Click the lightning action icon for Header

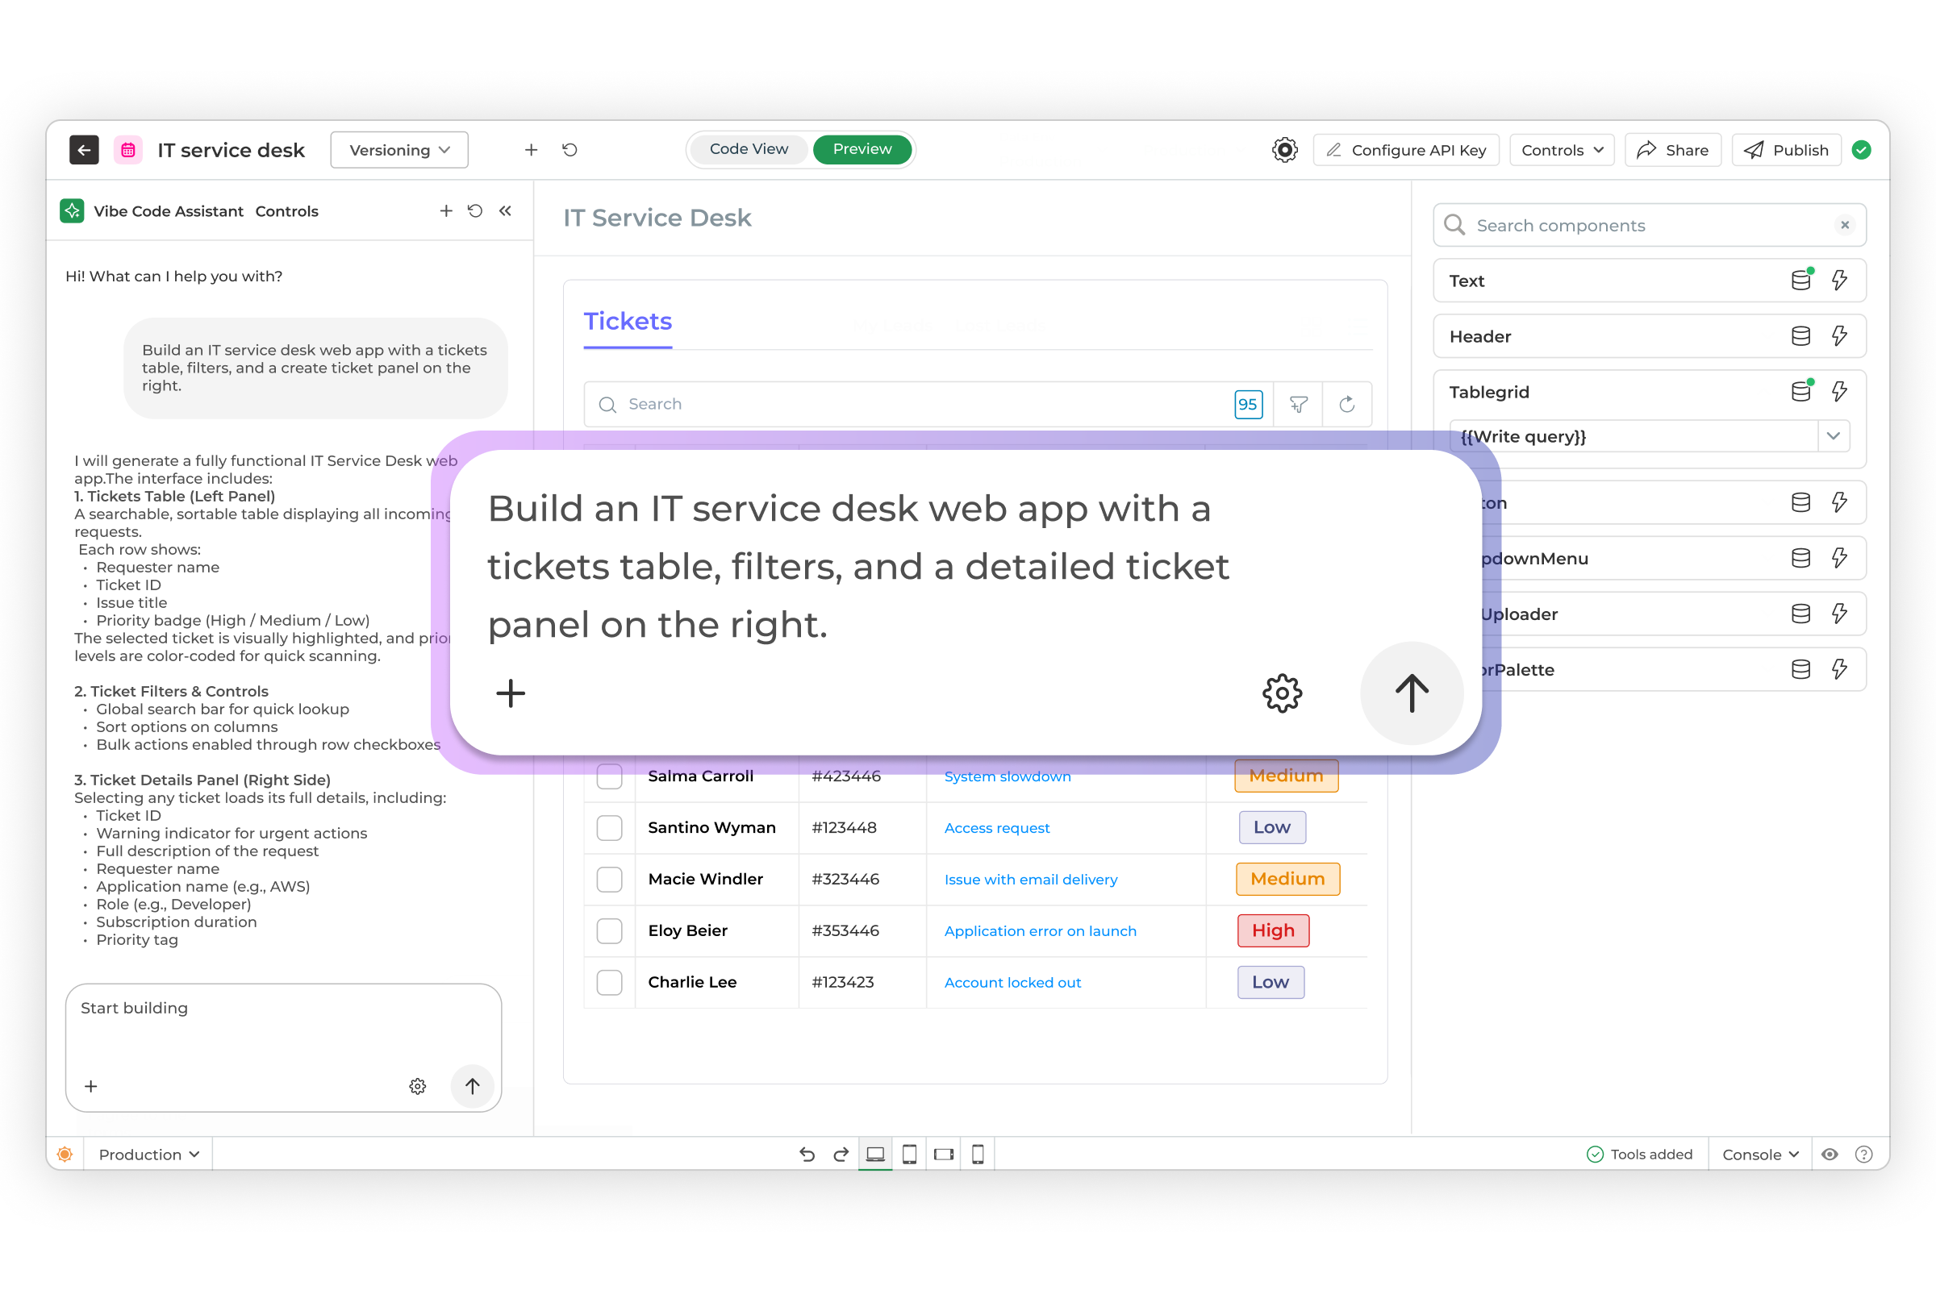click(1839, 335)
